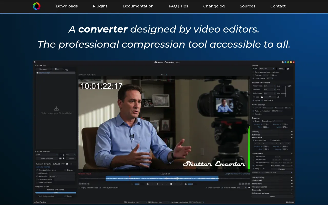Open the Sources page
Screen dimensions: 328x205
click(x=248, y=6)
